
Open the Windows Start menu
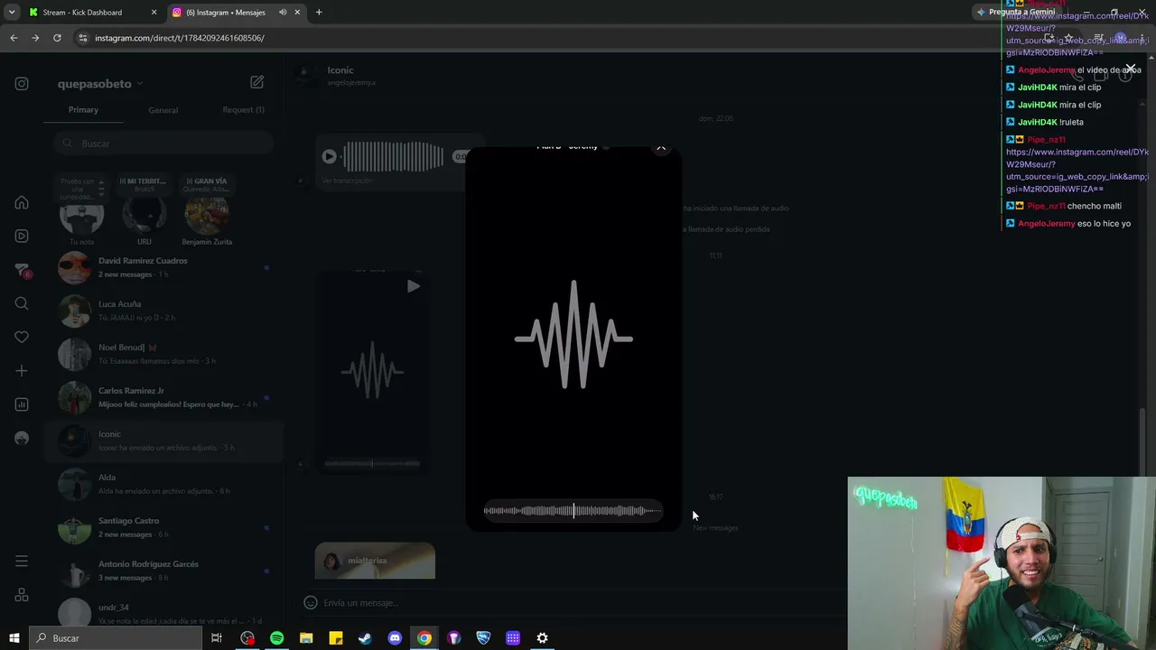(14, 638)
